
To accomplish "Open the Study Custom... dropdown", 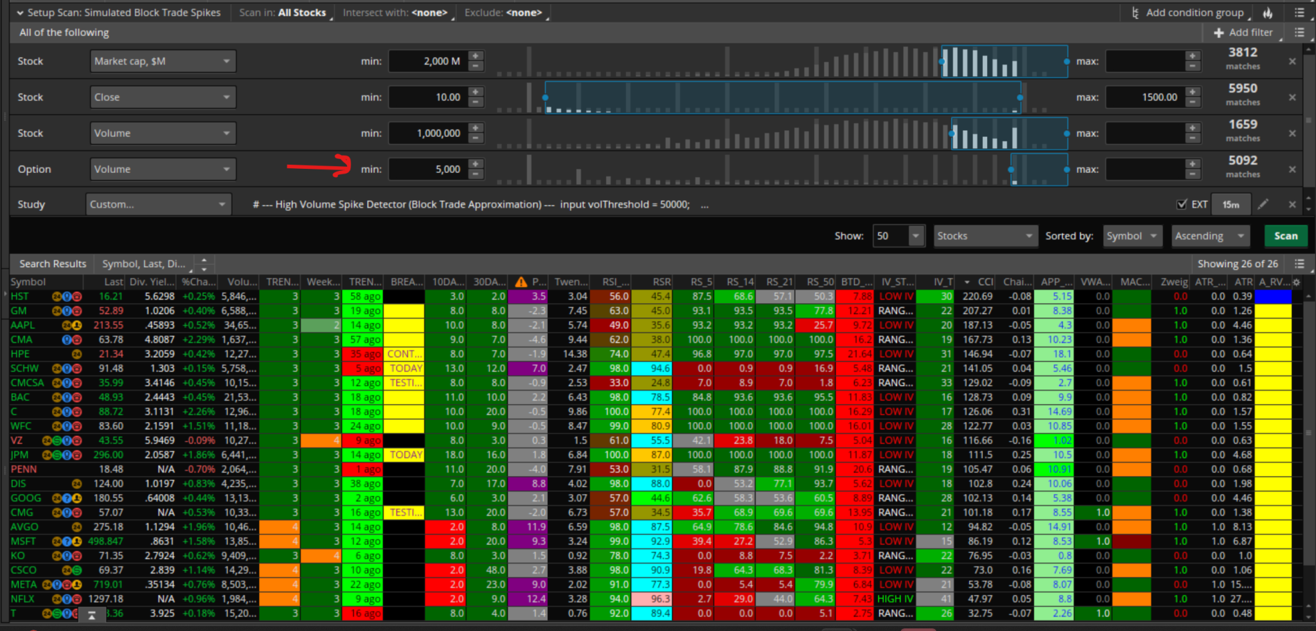I will click(159, 204).
